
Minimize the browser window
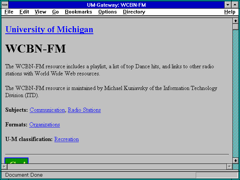click(x=228, y=5)
